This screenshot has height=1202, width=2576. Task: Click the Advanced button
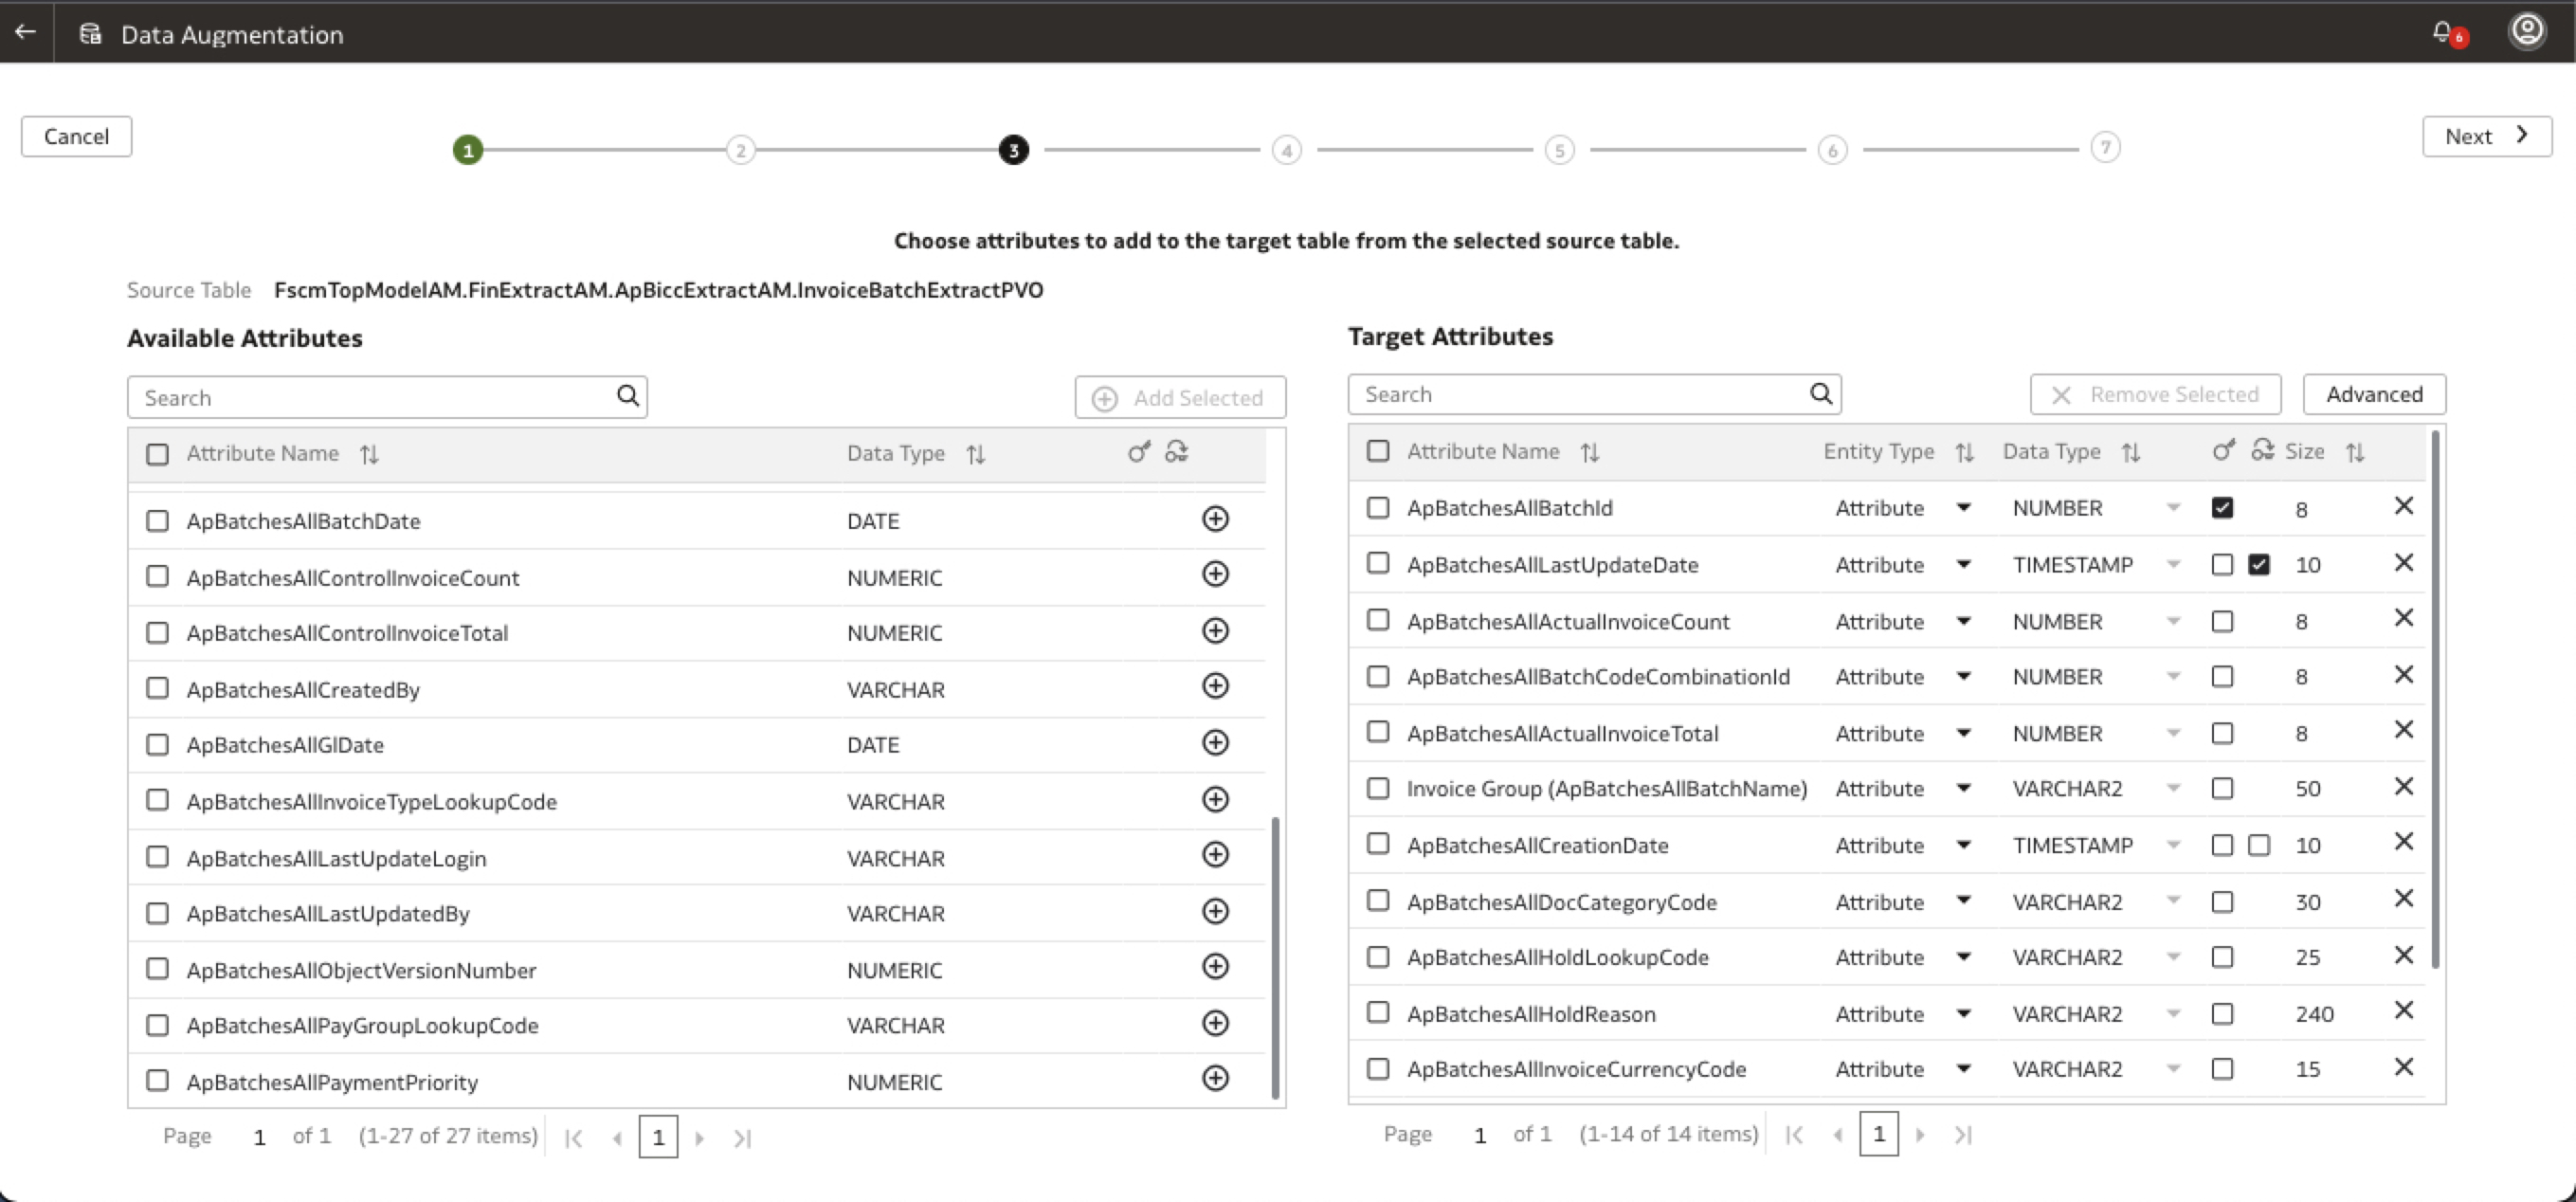click(2373, 394)
